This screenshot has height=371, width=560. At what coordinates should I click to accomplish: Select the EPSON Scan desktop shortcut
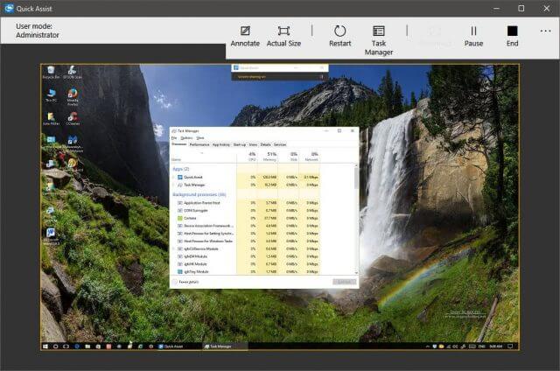tap(73, 72)
